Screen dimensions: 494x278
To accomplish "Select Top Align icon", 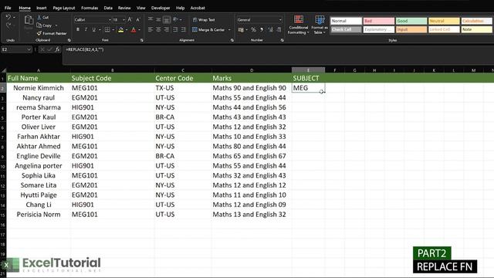I will coord(151,19).
